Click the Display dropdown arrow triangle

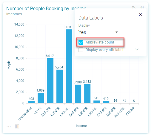(x=117, y=32)
